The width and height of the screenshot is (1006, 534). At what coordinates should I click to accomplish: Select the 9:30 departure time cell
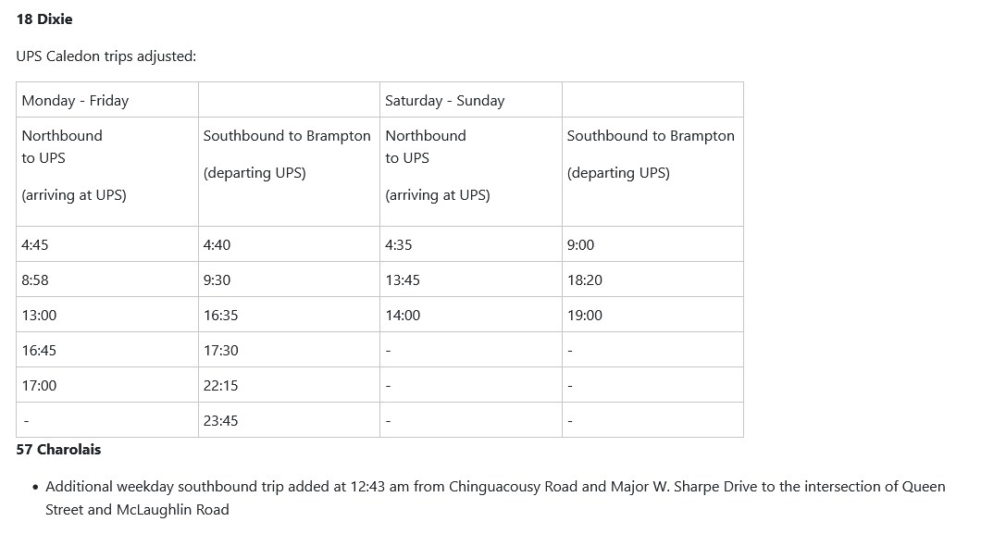pos(217,280)
